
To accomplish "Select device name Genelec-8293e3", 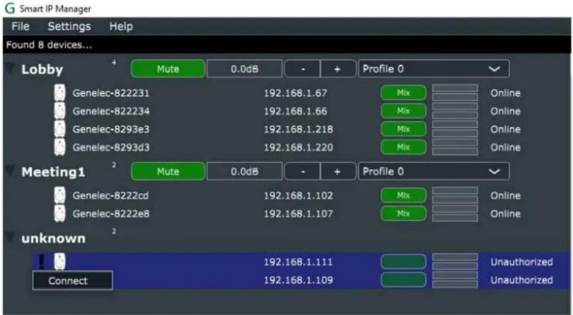I will click(x=111, y=130).
